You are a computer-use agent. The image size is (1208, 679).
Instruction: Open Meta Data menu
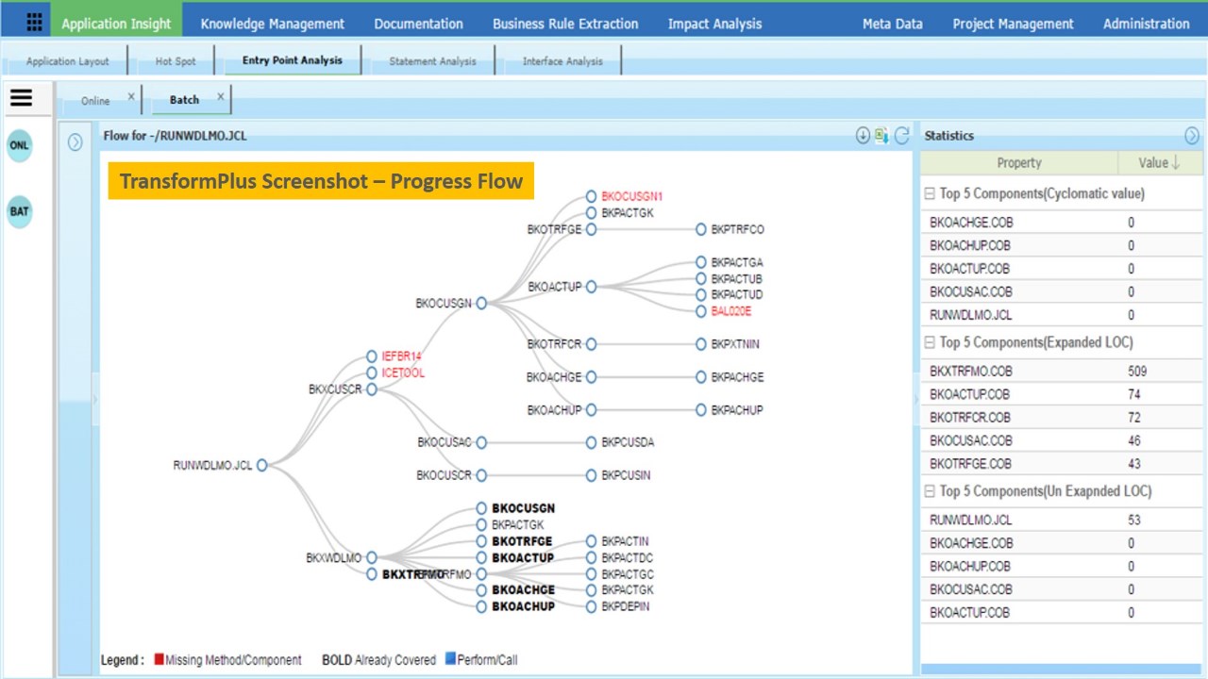893,24
